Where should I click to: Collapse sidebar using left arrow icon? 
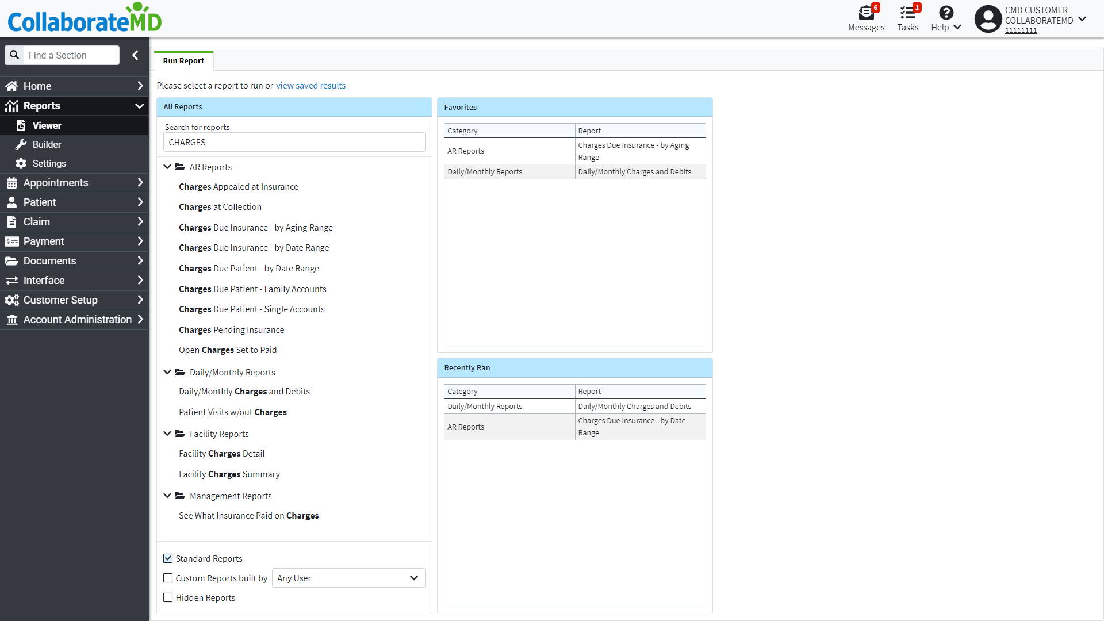coord(135,55)
